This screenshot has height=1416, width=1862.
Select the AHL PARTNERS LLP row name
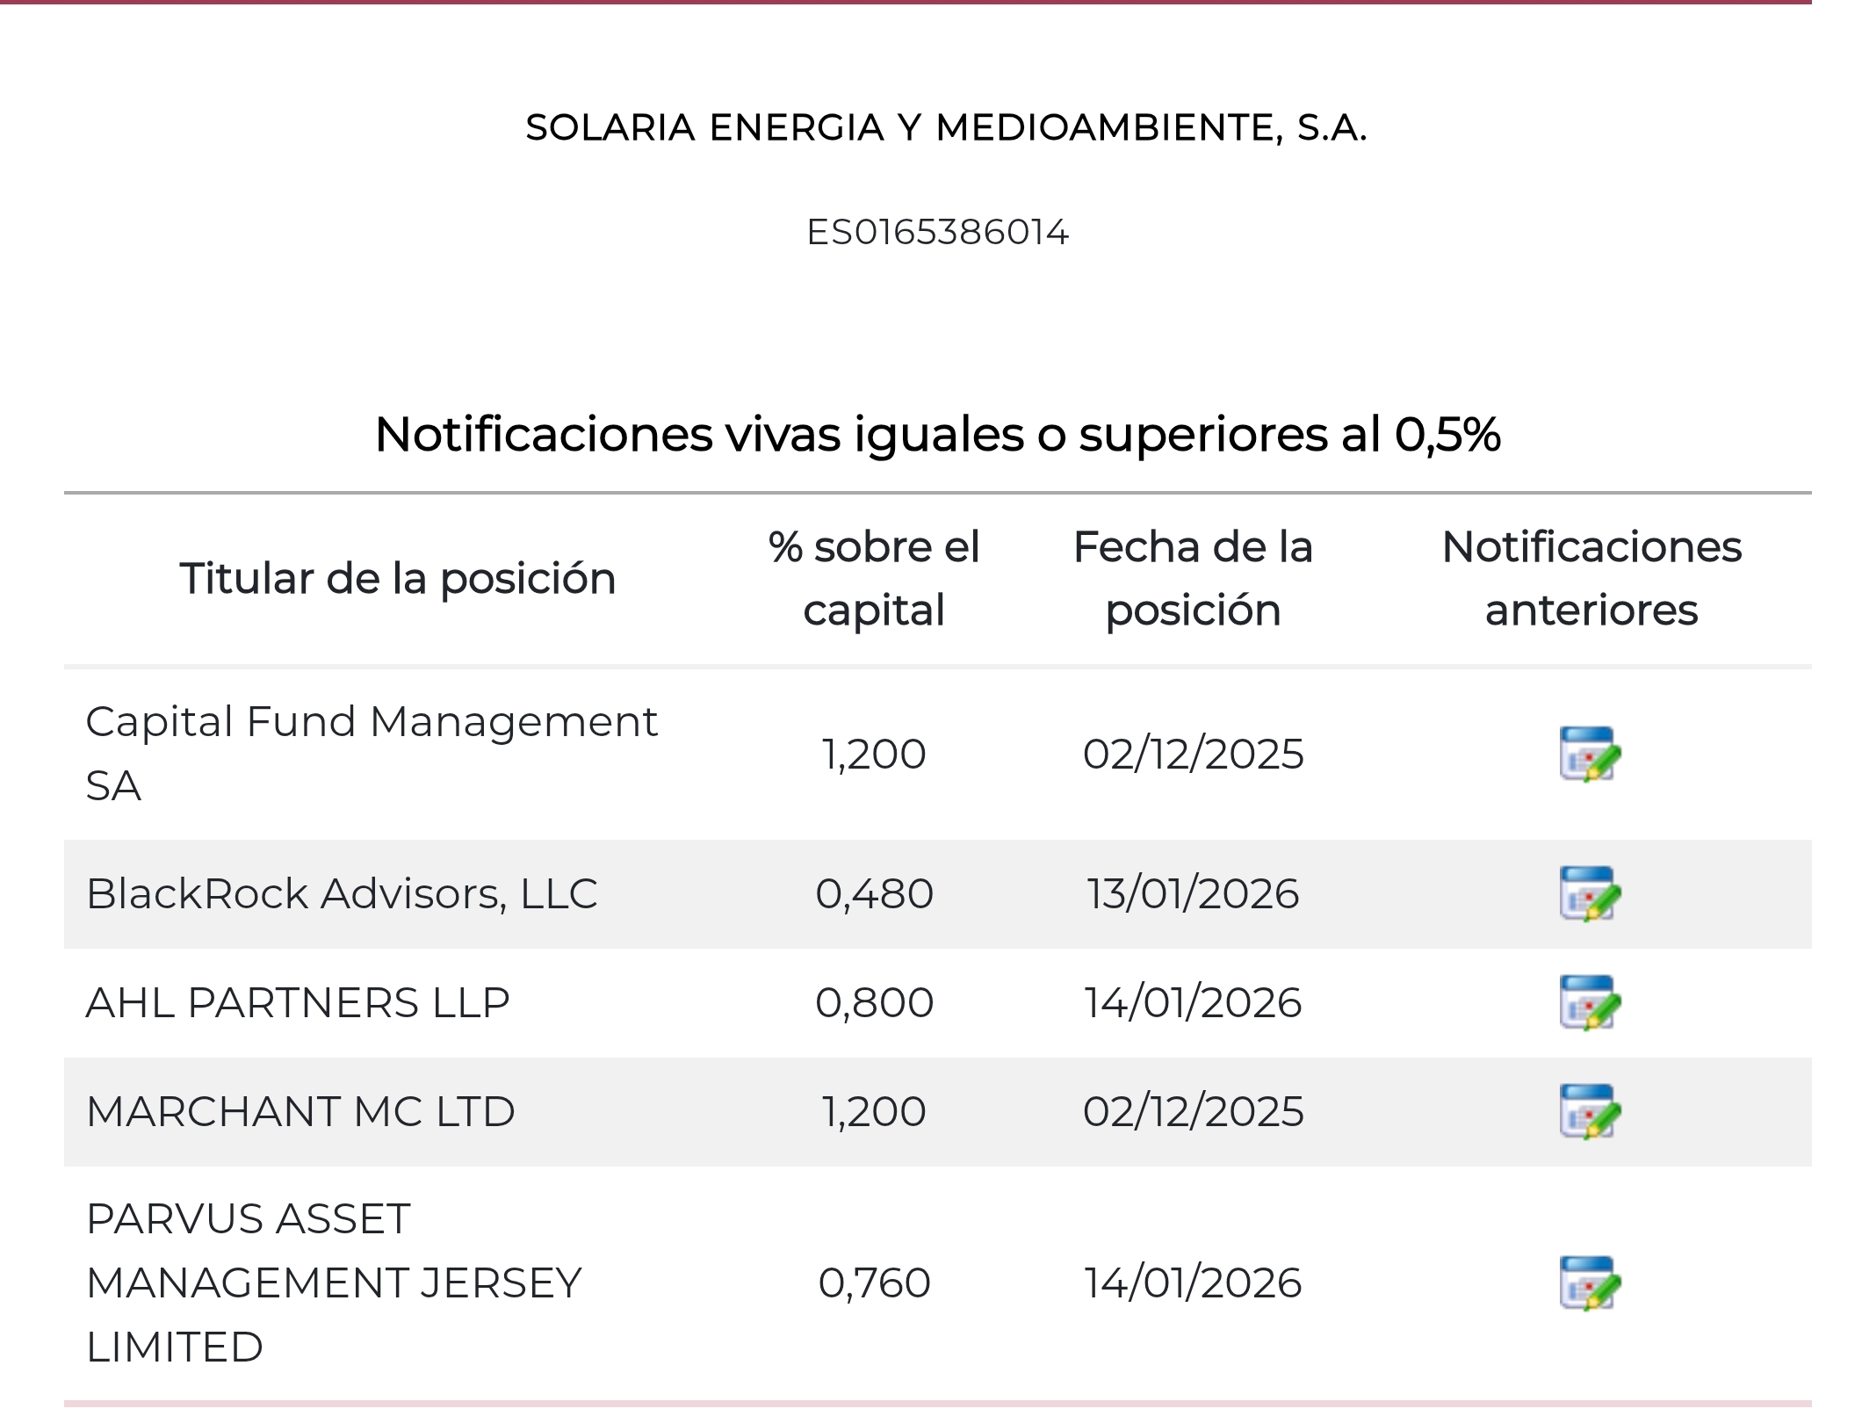click(298, 1002)
